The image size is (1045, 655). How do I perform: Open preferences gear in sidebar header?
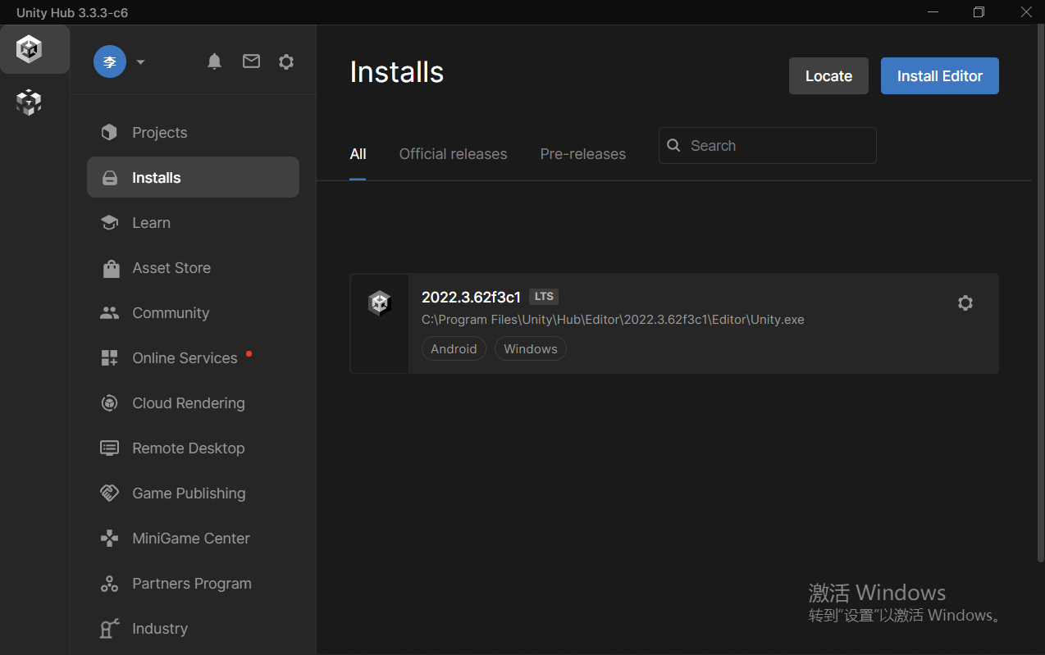pos(286,61)
